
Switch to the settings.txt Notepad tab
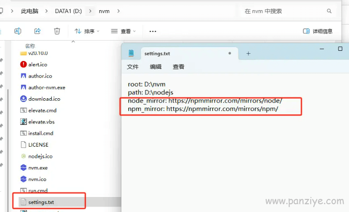189,53
